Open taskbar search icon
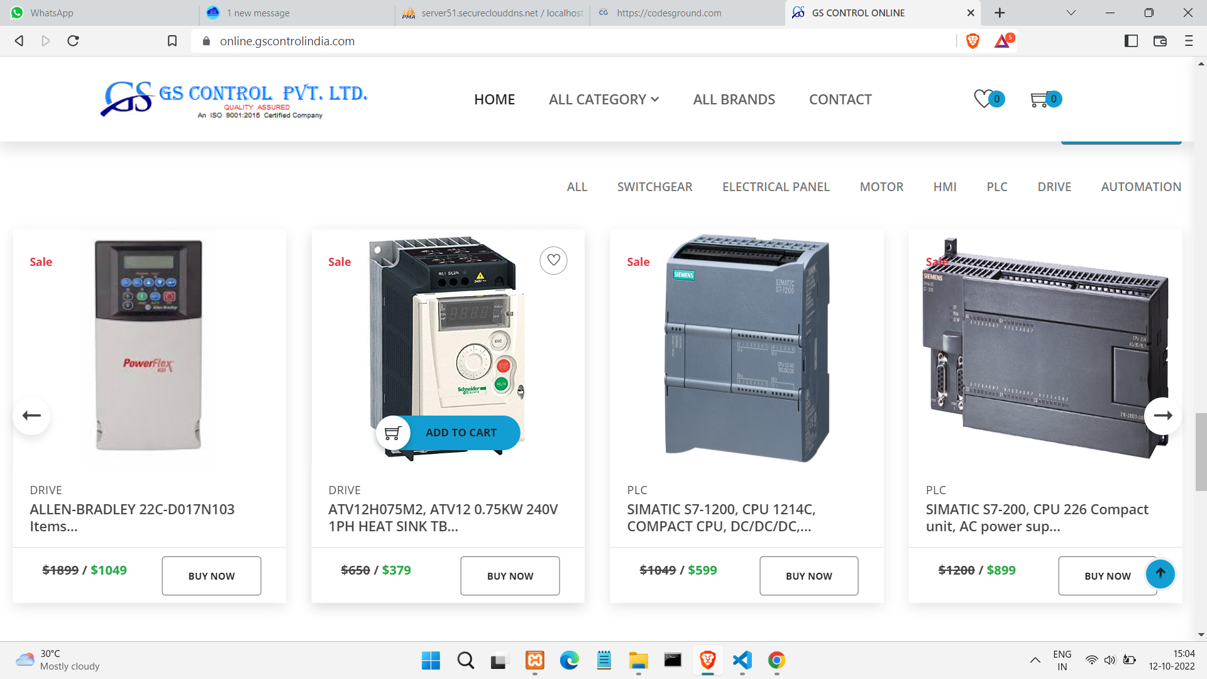Screen dimensions: 1207x679 [466, 660]
